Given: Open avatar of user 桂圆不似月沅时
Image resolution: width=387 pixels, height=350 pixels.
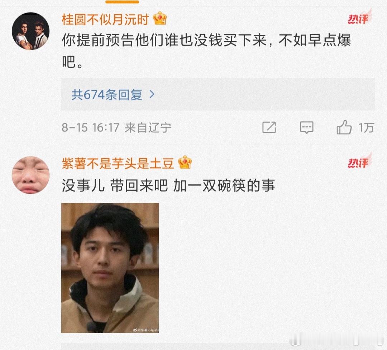Looking at the screenshot, I should pos(30,31).
